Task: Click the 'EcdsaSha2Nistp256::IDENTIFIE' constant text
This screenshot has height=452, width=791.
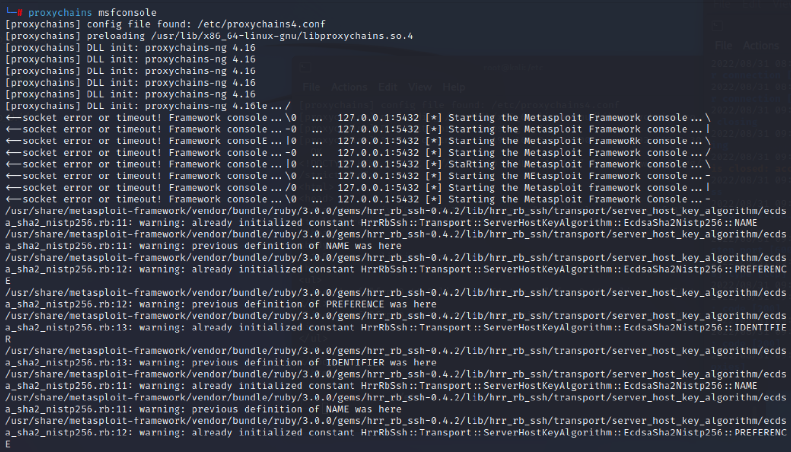Action: (x=705, y=328)
